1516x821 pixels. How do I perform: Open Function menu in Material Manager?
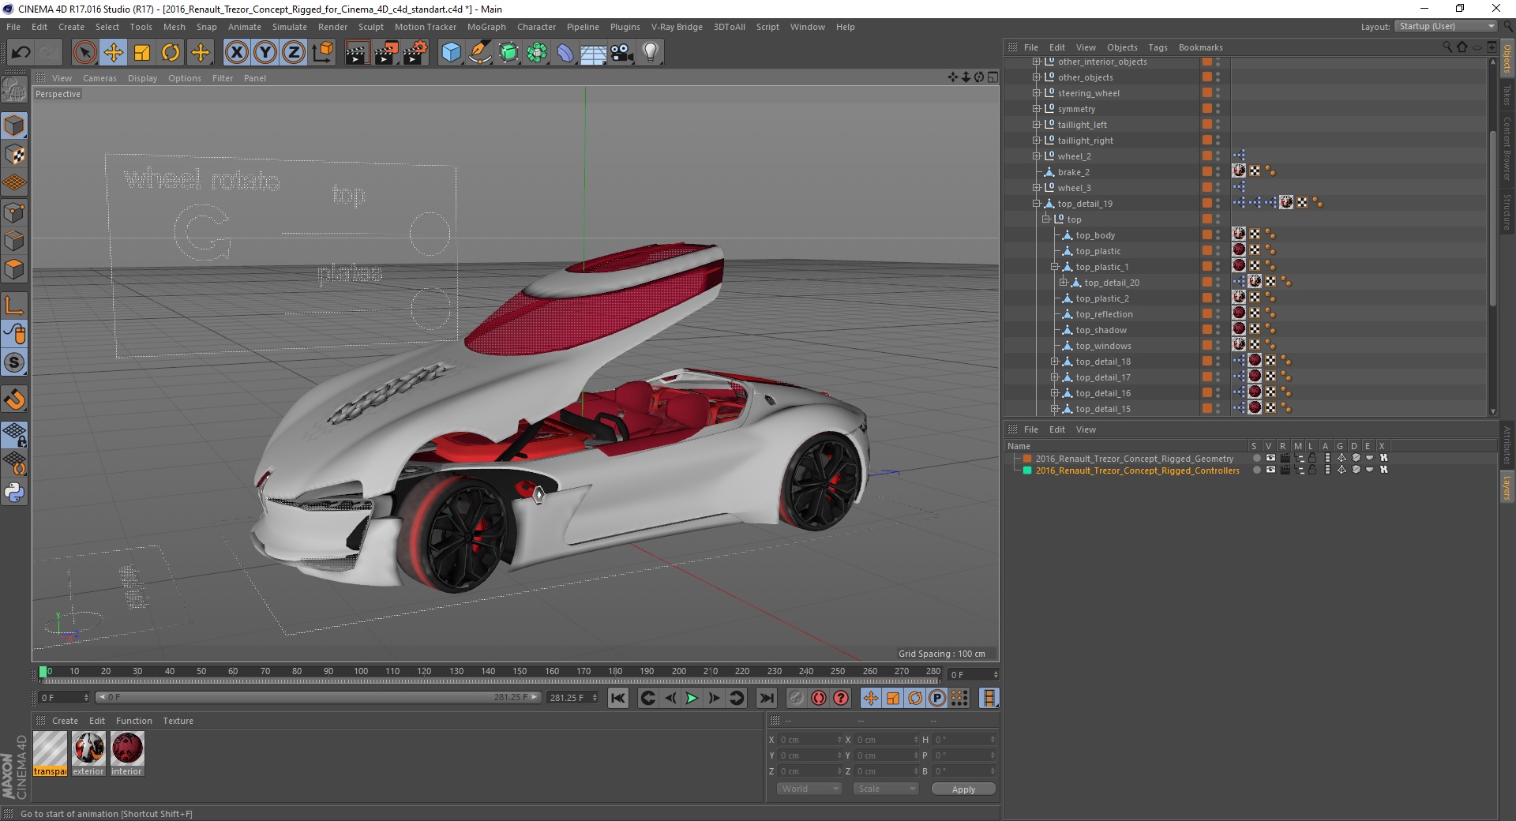(134, 721)
